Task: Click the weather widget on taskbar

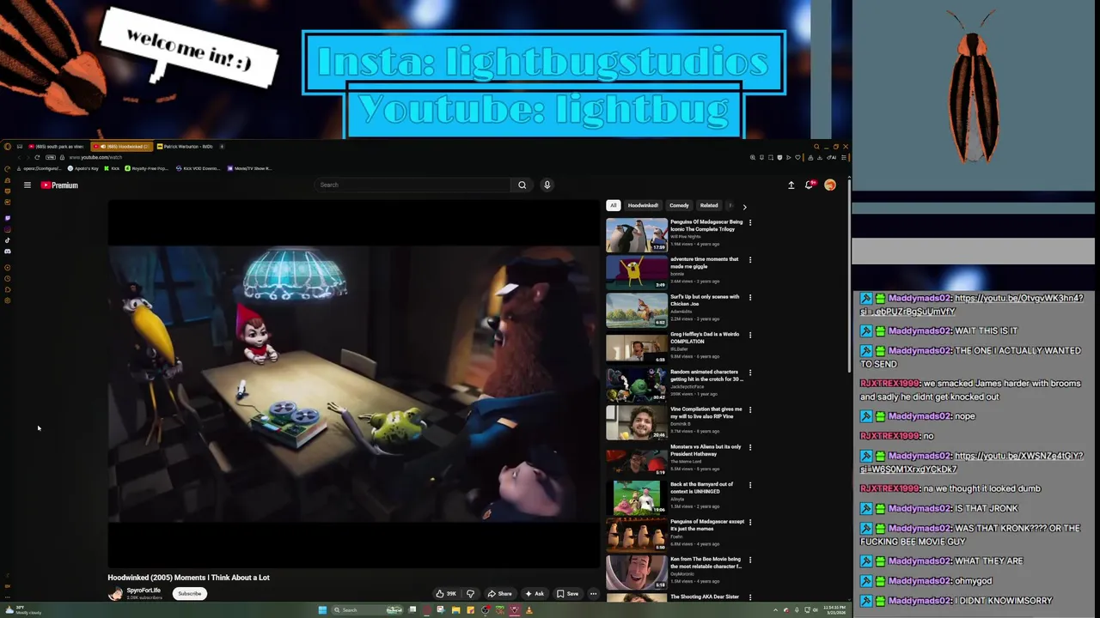Action: 23,610
